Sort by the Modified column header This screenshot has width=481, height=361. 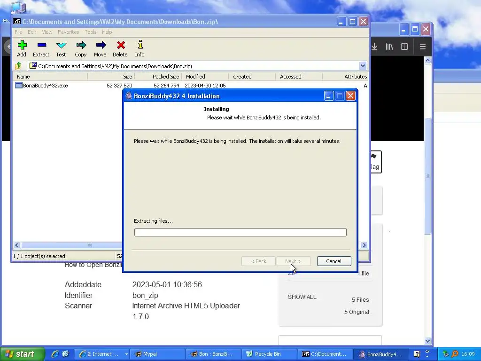(205, 77)
